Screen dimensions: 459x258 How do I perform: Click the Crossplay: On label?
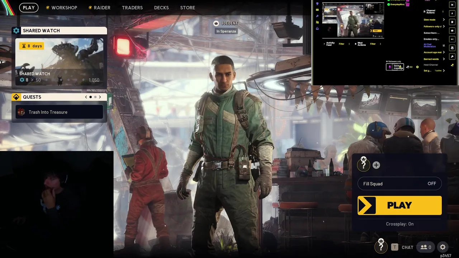pyautogui.click(x=399, y=224)
